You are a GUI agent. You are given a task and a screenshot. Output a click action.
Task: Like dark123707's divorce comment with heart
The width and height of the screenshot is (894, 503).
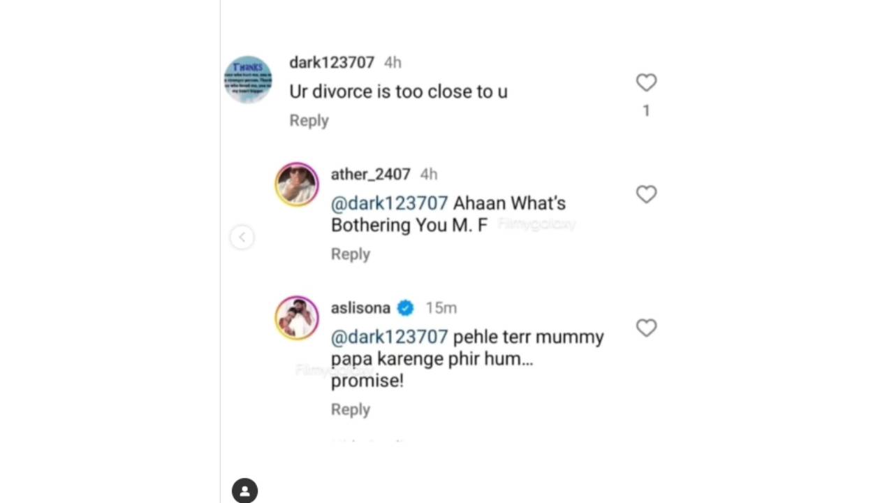click(x=646, y=82)
